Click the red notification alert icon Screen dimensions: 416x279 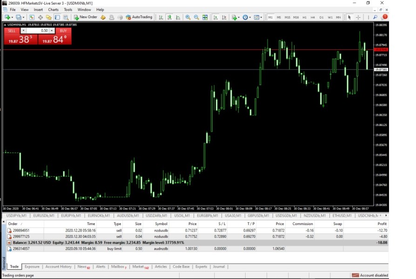[384, 17]
